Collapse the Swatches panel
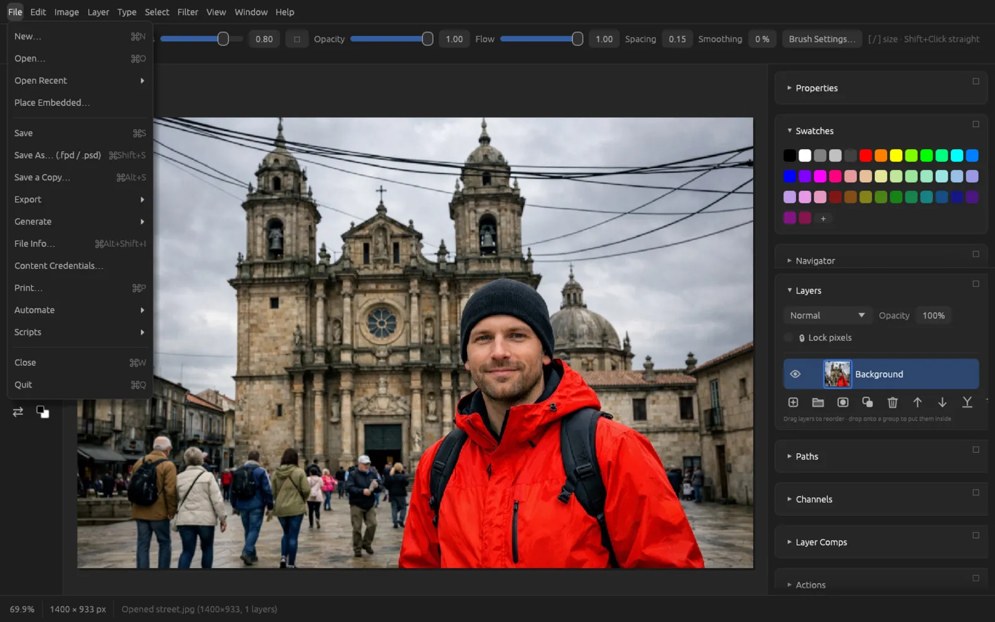Screen dimensions: 995x622 [x=789, y=131]
